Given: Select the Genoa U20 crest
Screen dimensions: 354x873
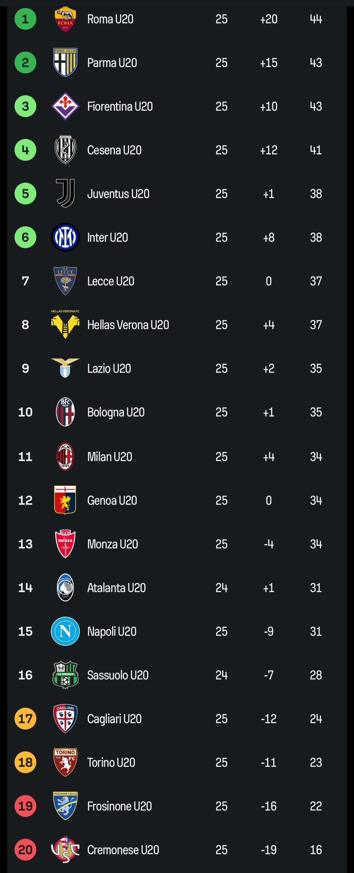Looking at the screenshot, I should [65, 500].
